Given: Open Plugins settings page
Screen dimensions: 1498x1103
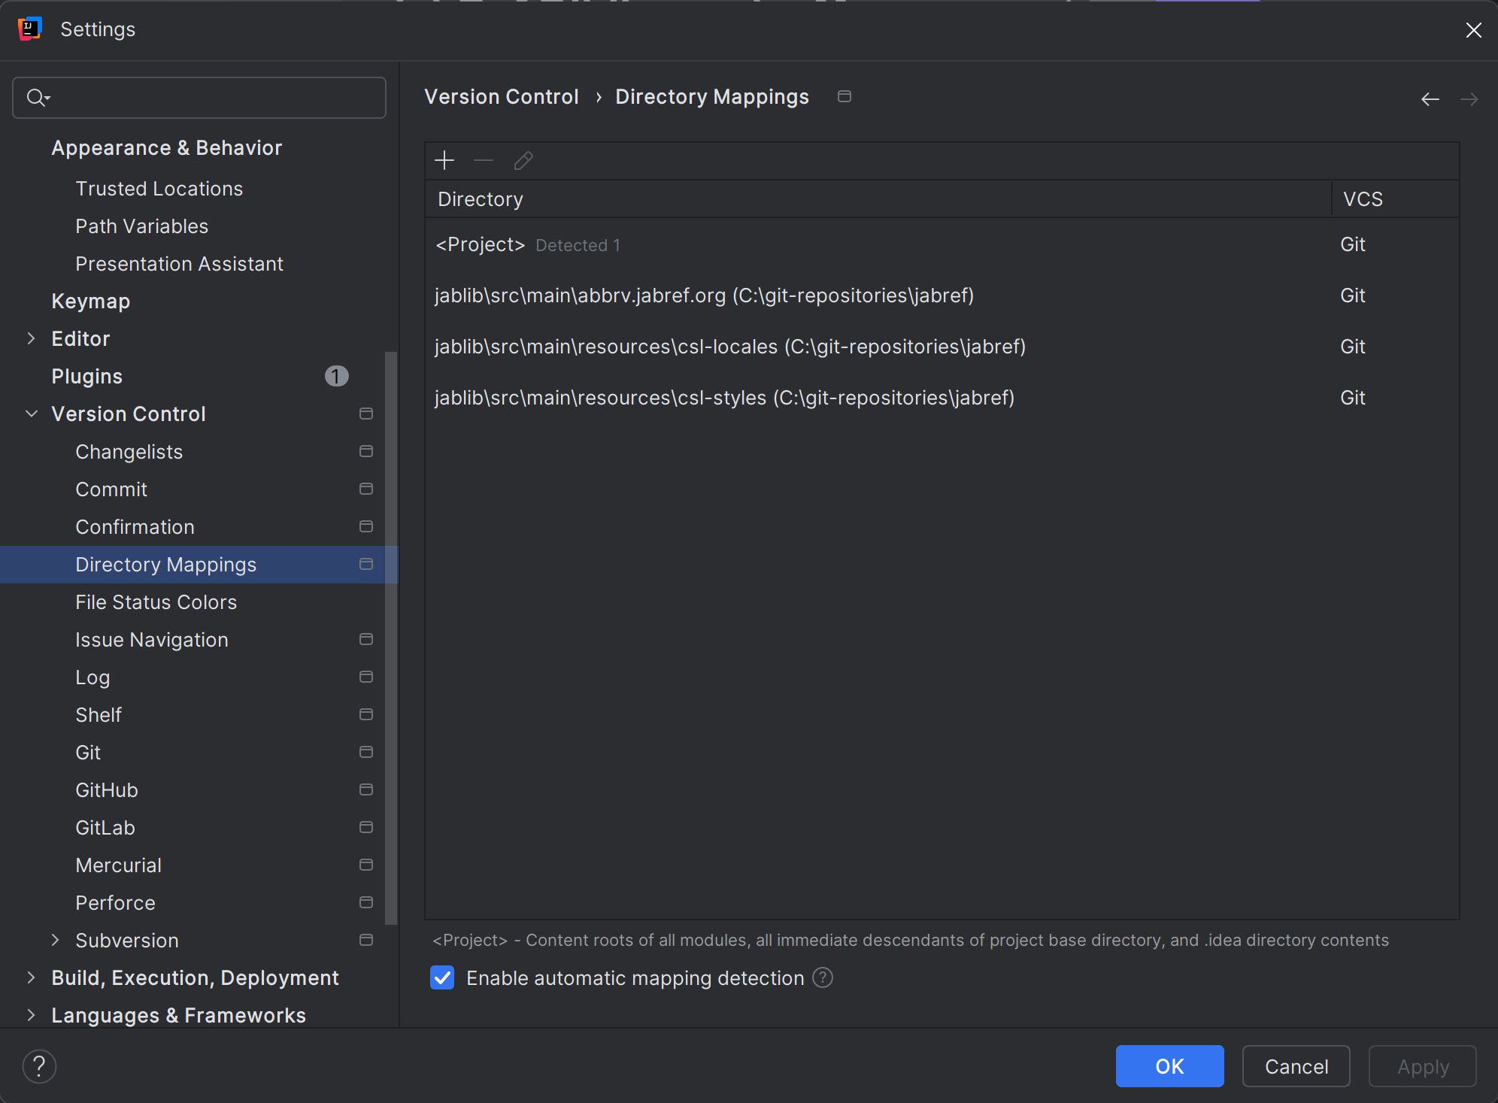Looking at the screenshot, I should pyautogui.click(x=87, y=377).
